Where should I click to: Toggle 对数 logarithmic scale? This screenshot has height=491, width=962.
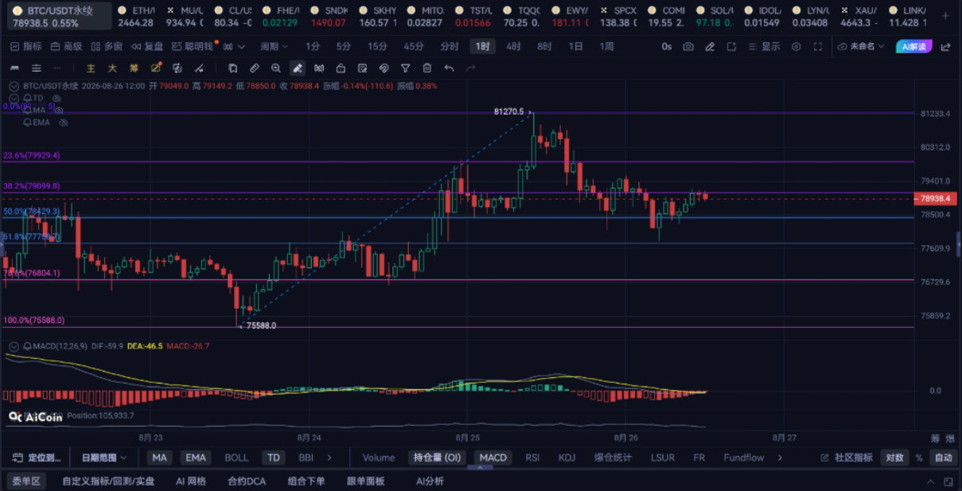click(895, 458)
